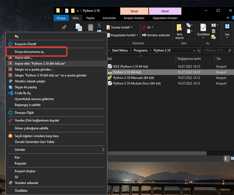Click the address bar refresh icon
The image size is (234, 195).
(199, 50)
